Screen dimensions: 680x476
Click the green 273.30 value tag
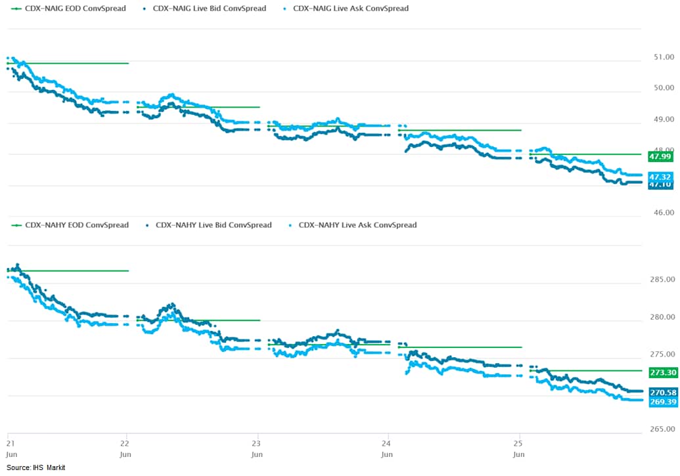(662, 373)
